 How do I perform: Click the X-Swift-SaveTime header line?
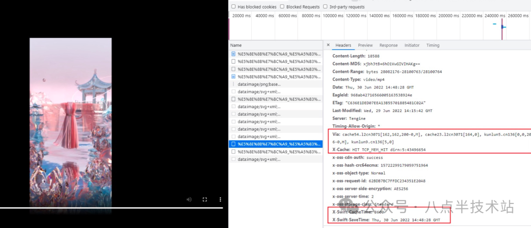386,220
